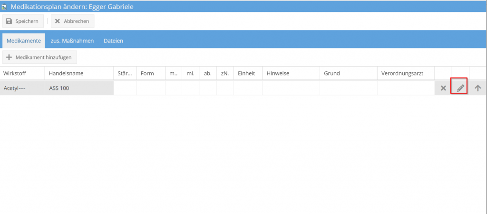Click the empty Grund cell of ASS 100
Viewport: 487px width, 214px height.
point(349,88)
